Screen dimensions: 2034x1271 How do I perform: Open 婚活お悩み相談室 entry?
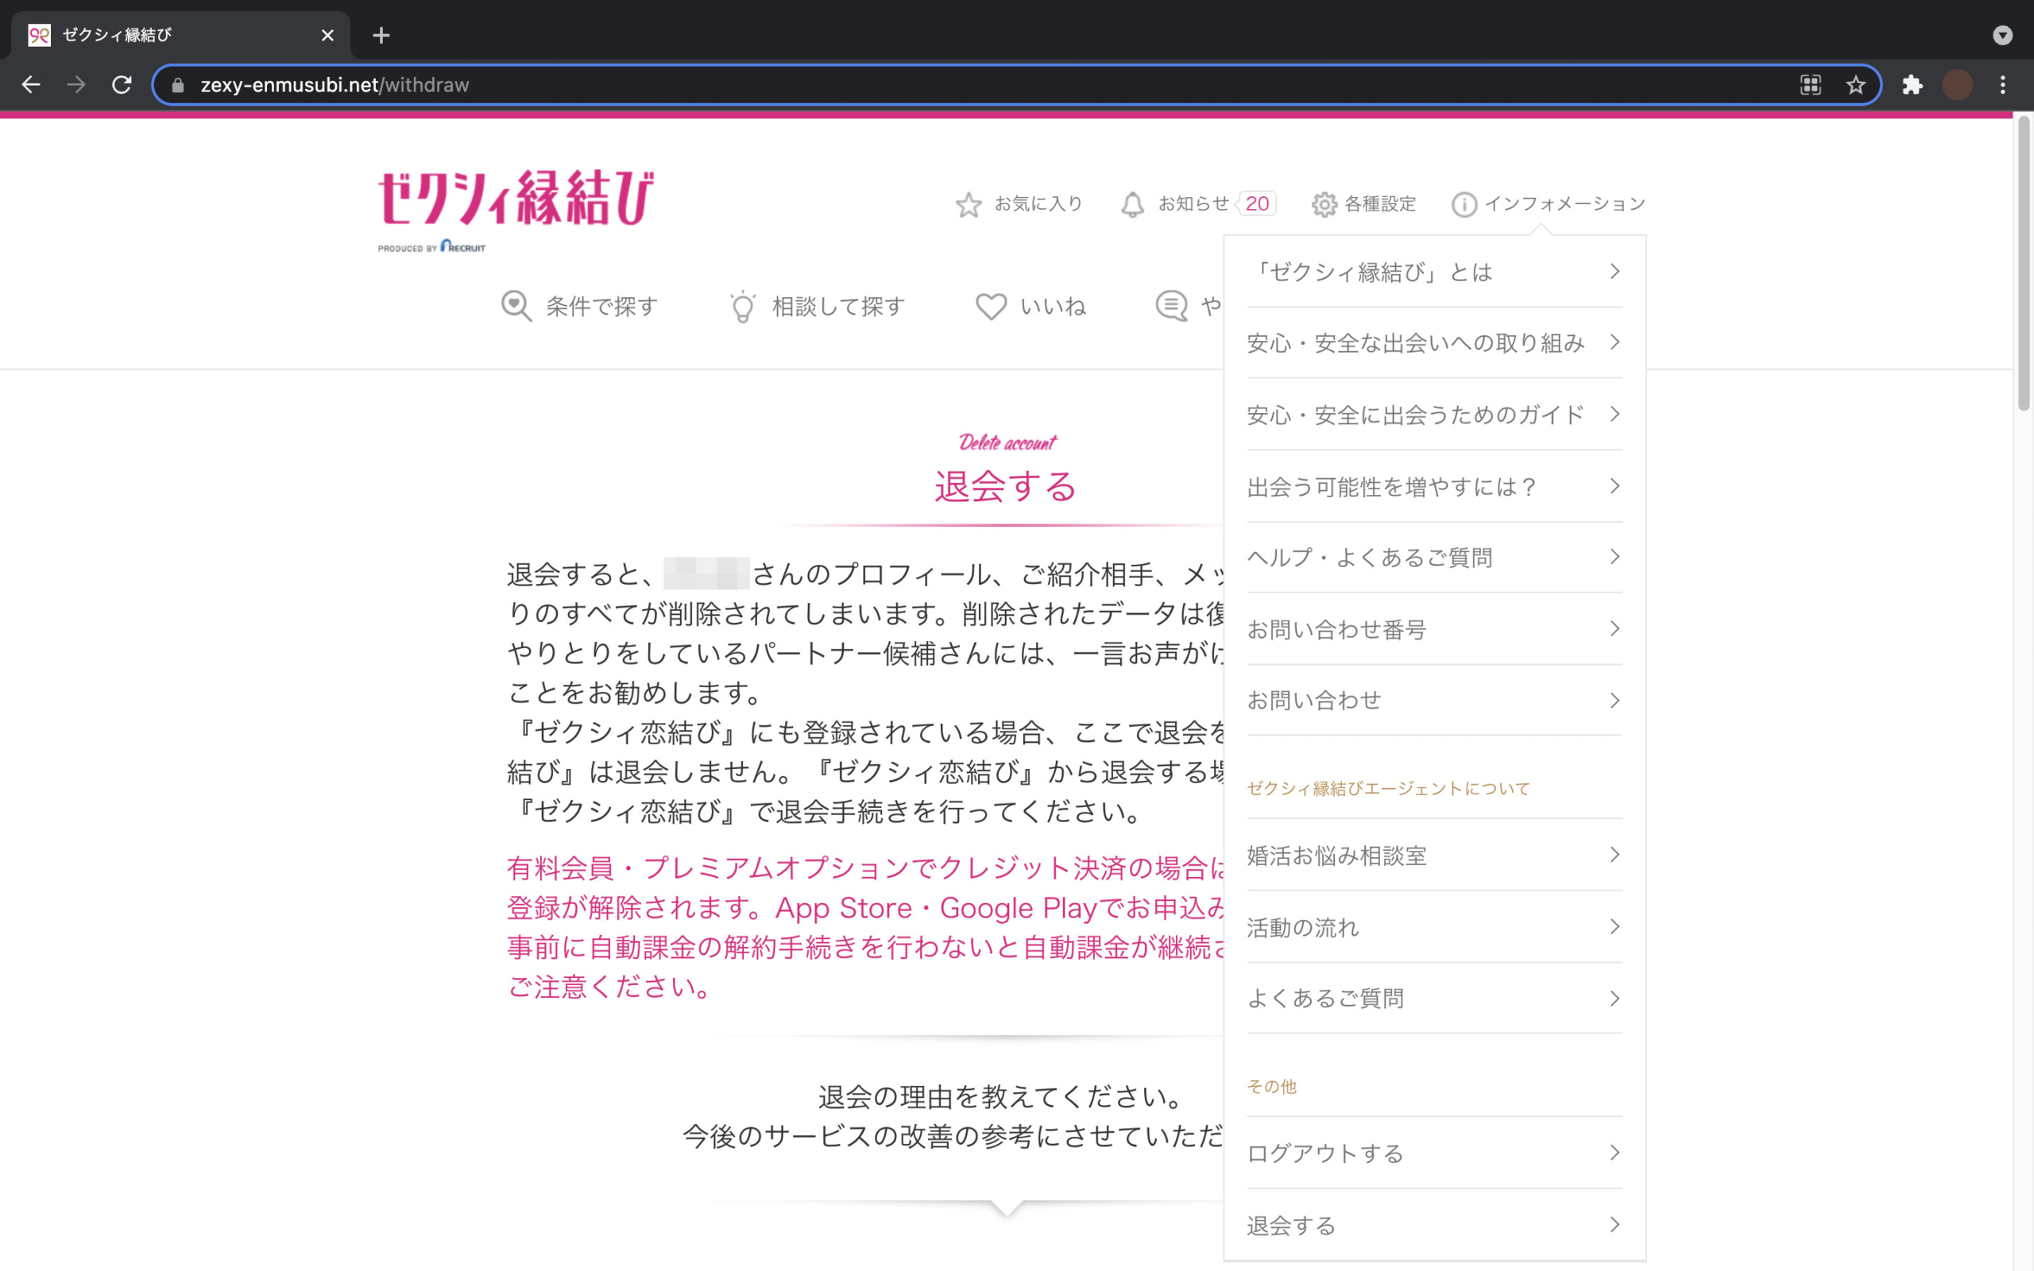pyautogui.click(x=1434, y=855)
